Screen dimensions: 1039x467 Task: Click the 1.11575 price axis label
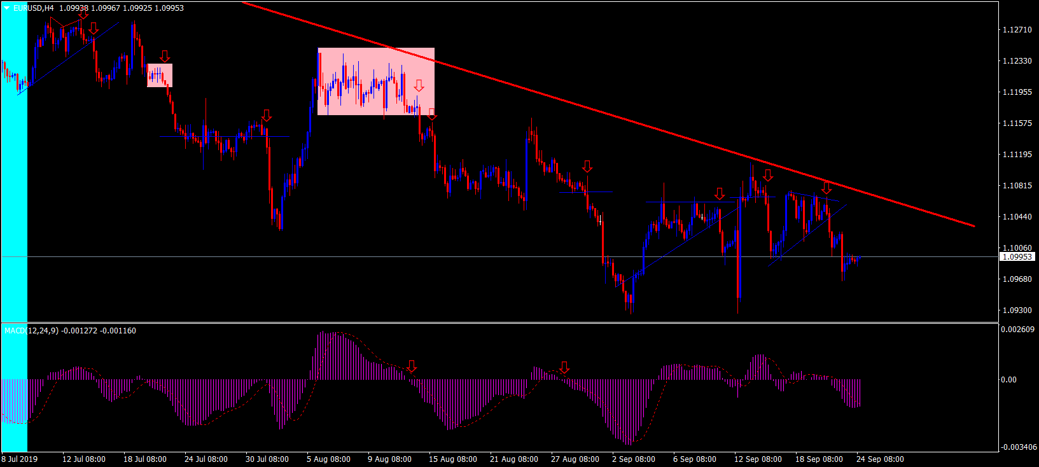(x=1017, y=123)
